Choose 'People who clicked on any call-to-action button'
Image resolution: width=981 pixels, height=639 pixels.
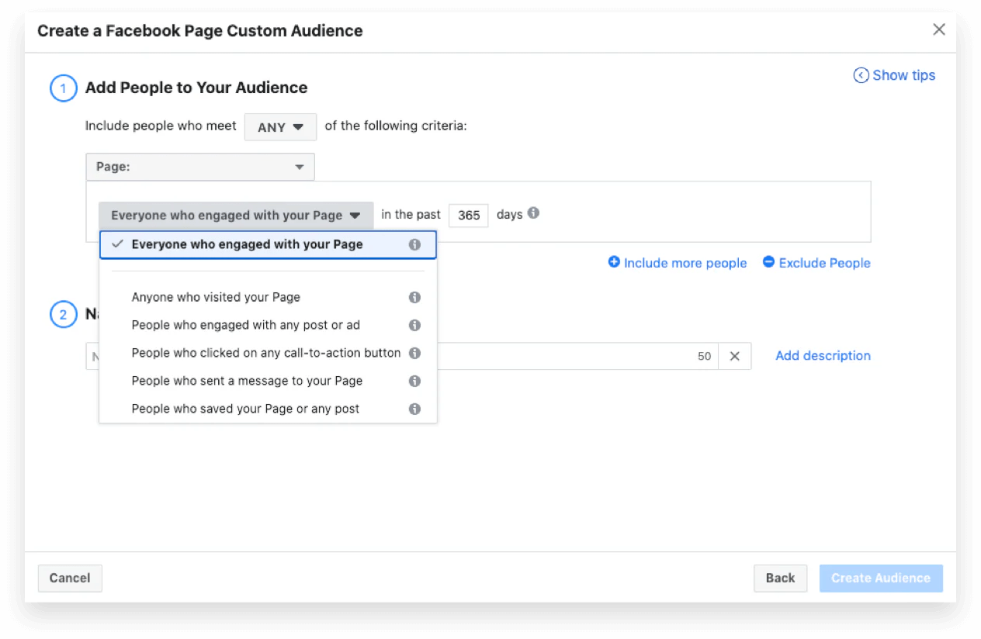point(268,353)
